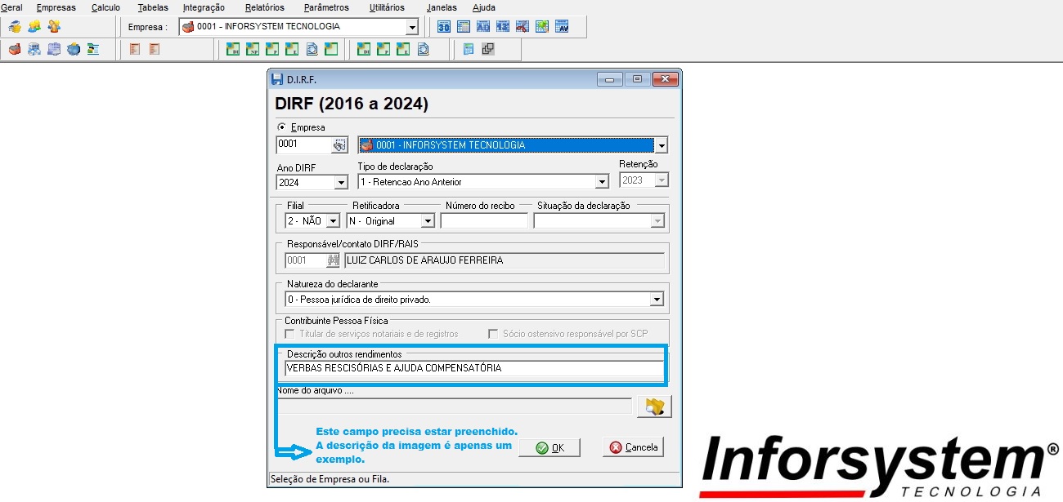
Task: Open the Janelas menu
Action: 442,7
